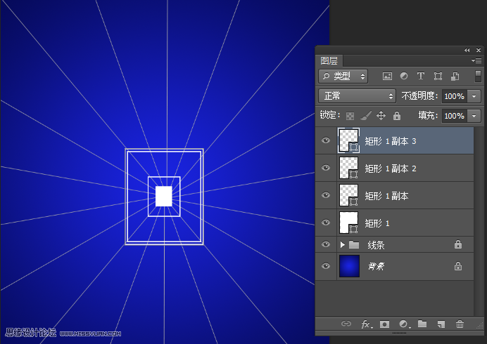Click the 不透明度 label
Screen dimensions: 487x344
pos(419,95)
